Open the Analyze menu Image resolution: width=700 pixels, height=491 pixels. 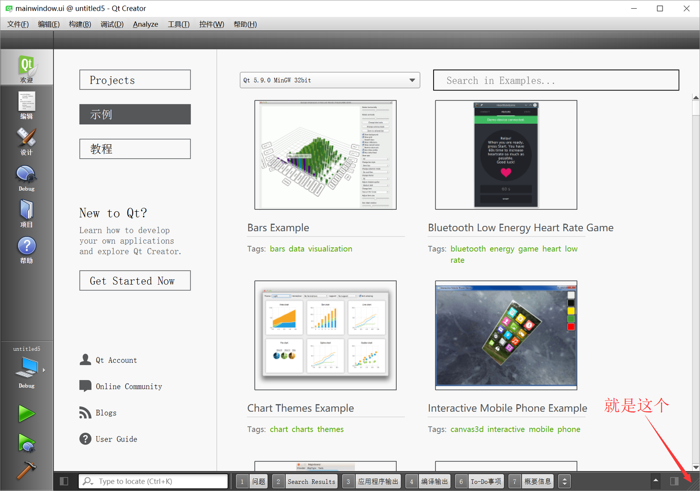pos(145,24)
